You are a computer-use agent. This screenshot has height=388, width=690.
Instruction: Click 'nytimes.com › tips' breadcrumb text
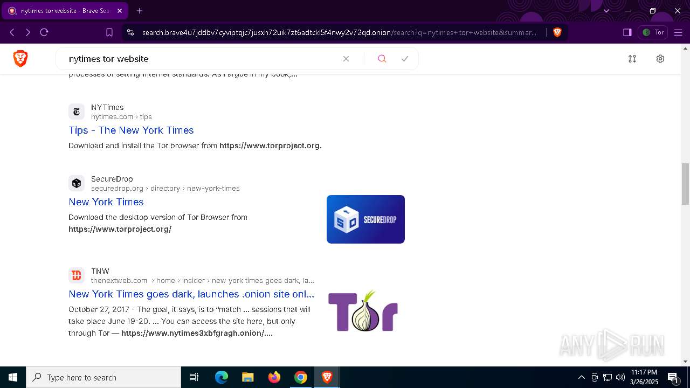[x=121, y=116]
